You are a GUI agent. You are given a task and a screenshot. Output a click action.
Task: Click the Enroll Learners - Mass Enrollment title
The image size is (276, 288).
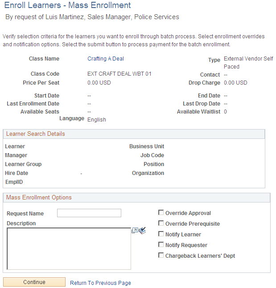click(67, 5)
